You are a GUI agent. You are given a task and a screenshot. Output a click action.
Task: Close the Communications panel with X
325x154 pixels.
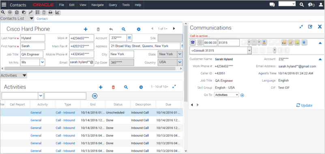coord(320,26)
